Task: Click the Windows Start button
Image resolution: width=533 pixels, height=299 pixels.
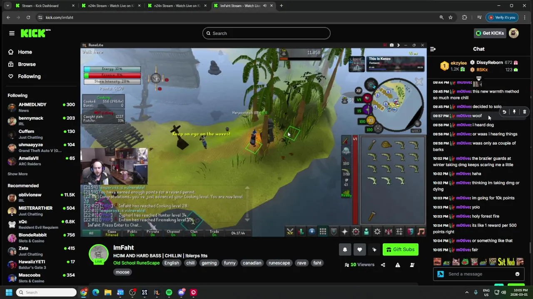Action: [9, 292]
